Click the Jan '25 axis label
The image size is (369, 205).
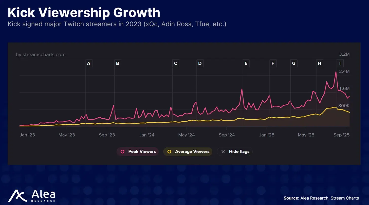(267, 135)
